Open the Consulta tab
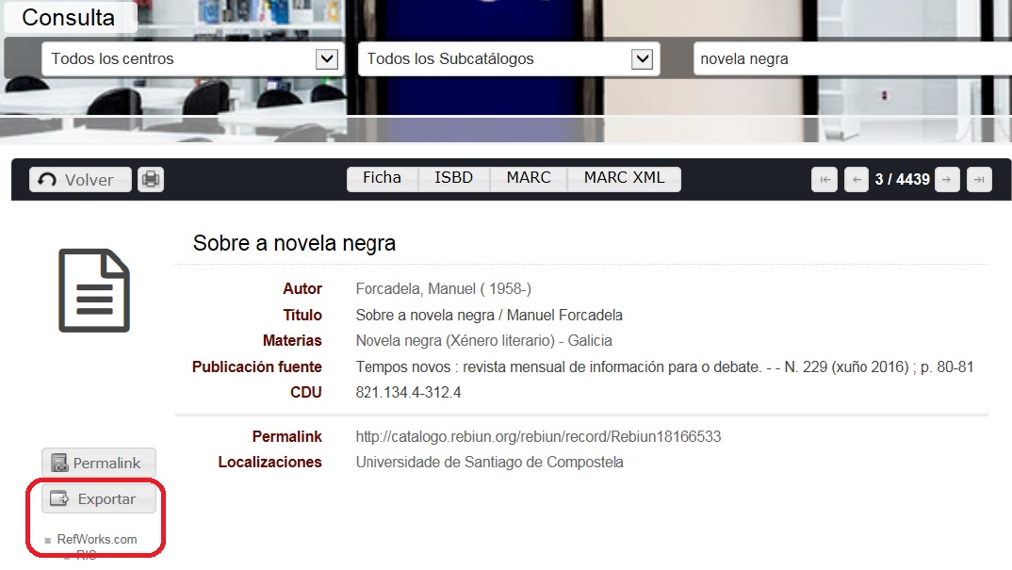Image resolution: width=1012 pixels, height=570 pixels. (69, 17)
